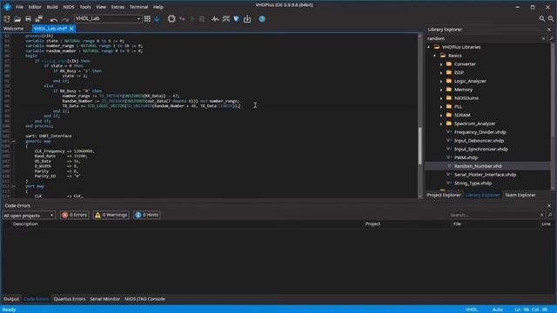
Task: Open the Editor menu
Action: pos(35,7)
